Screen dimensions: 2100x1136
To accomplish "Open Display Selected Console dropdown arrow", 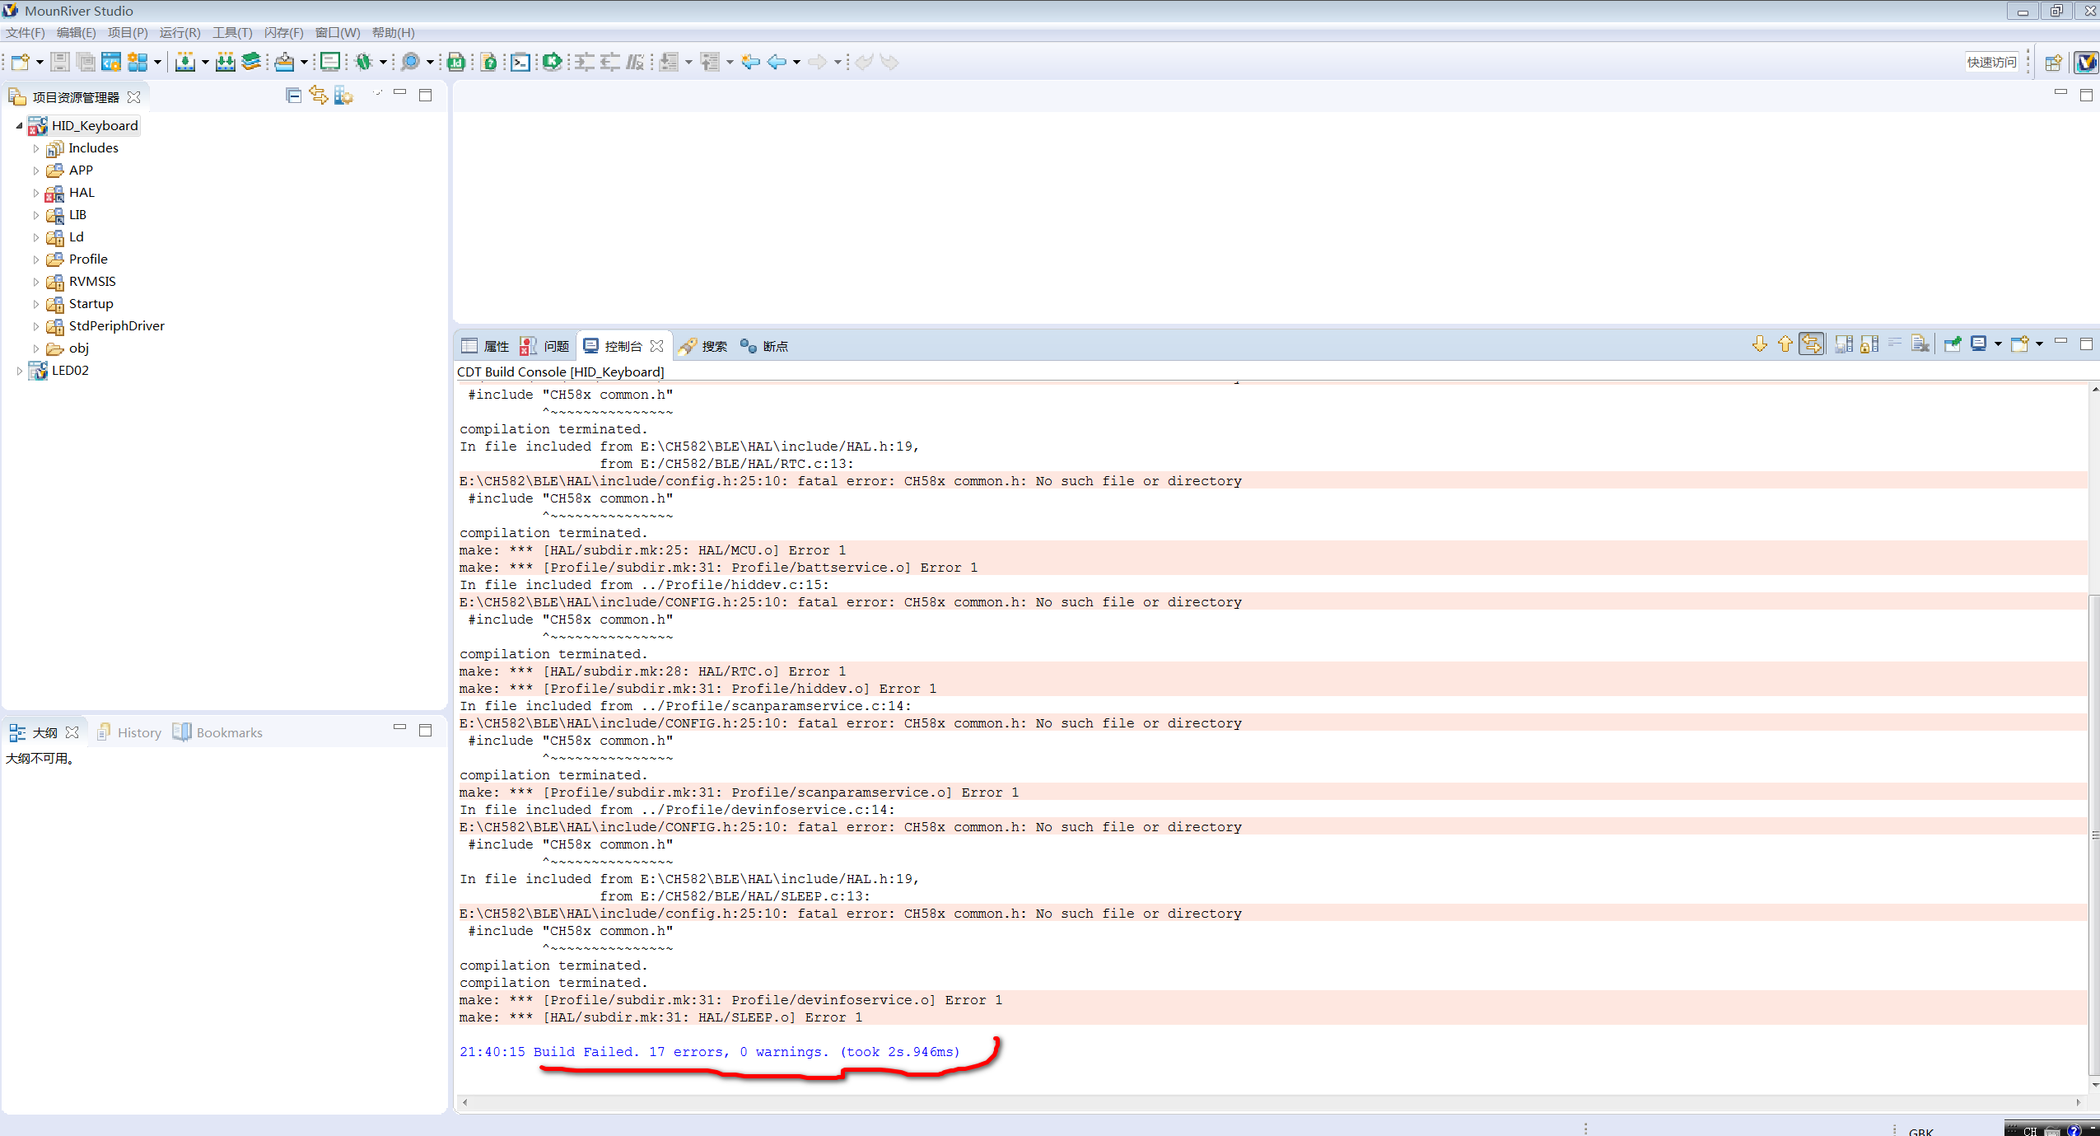I will pos(1999,344).
